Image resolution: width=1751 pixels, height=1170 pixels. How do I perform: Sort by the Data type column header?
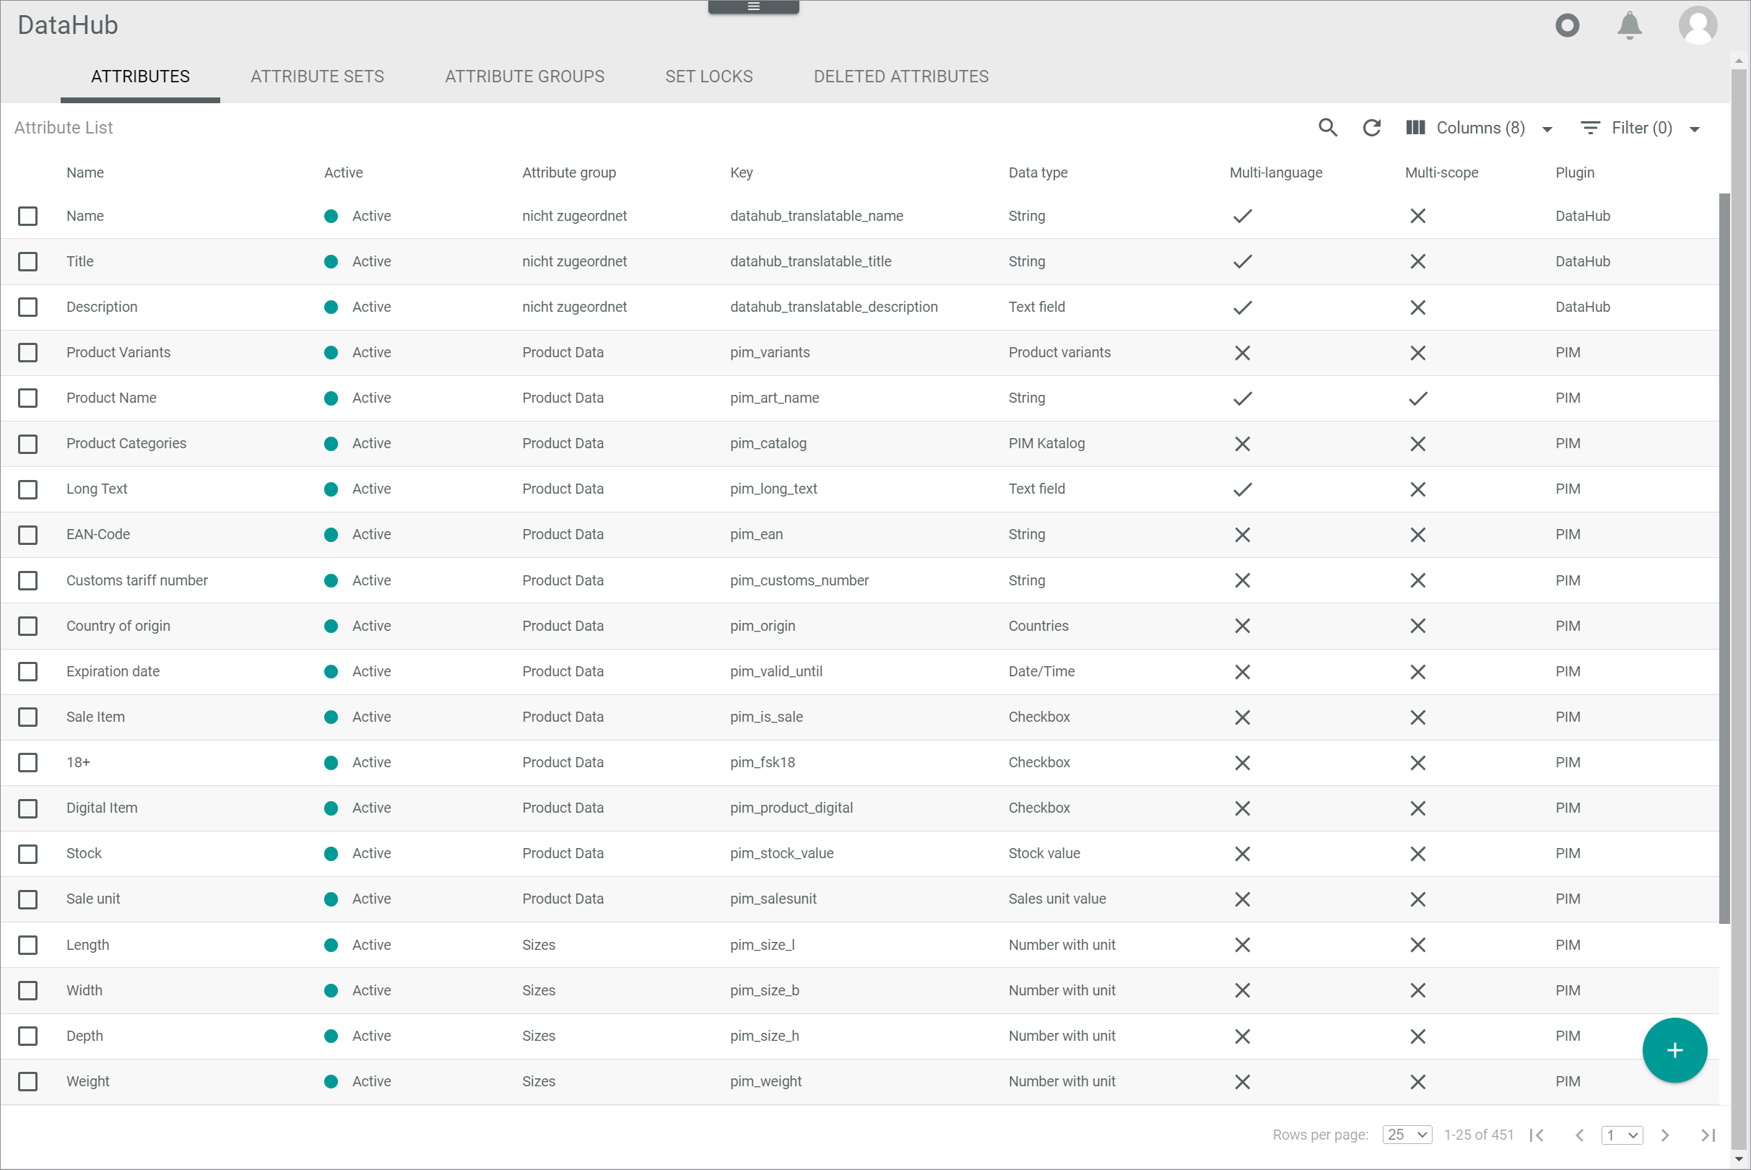(x=1038, y=173)
